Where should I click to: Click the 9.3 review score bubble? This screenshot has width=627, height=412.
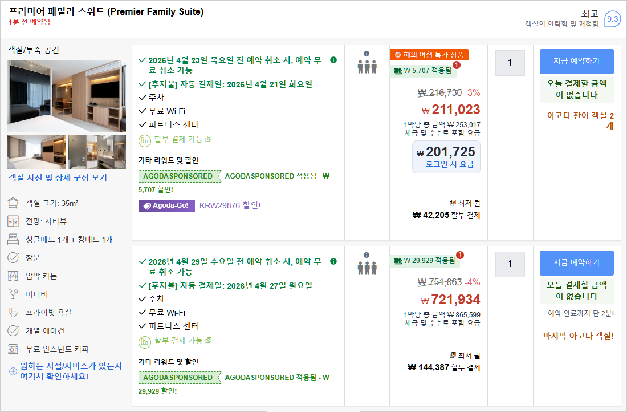coord(612,19)
